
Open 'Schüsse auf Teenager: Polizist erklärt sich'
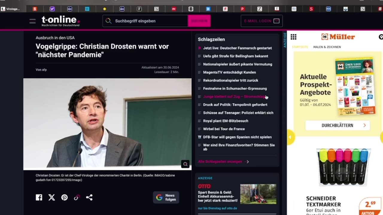tap(238, 113)
